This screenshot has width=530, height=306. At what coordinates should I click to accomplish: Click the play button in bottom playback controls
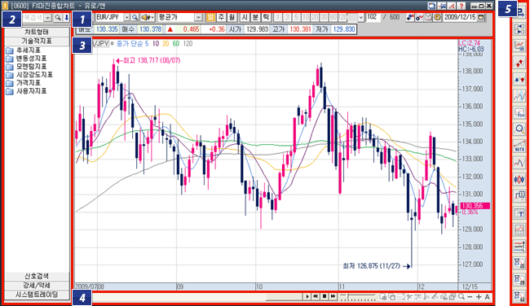pyautogui.click(x=307, y=296)
